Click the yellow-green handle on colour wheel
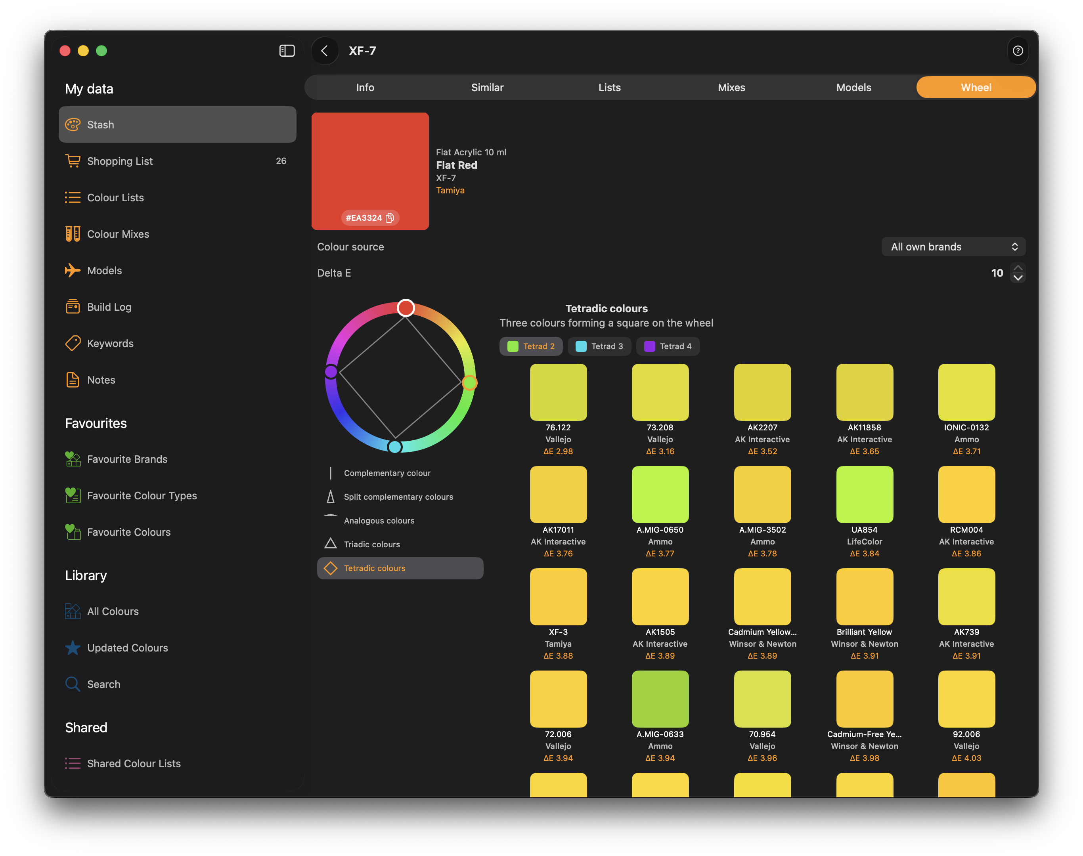 pyautogui.click(x=470, y=383)
